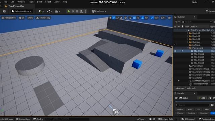Toggle grid snapping icon

pos(134,18)
